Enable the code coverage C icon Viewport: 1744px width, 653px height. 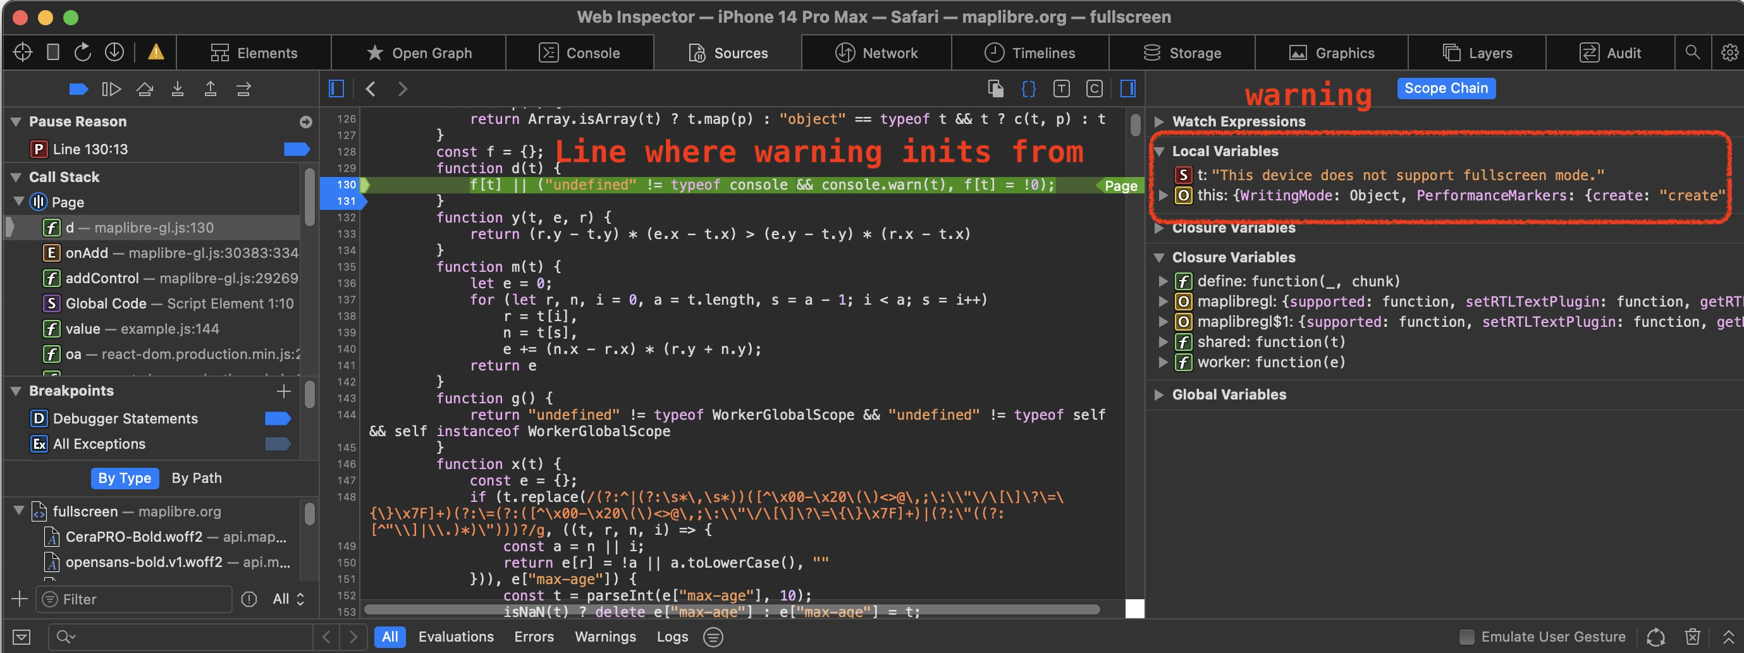1094,88
